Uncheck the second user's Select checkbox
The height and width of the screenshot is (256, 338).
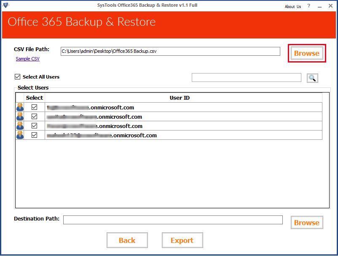coord(35,117)
